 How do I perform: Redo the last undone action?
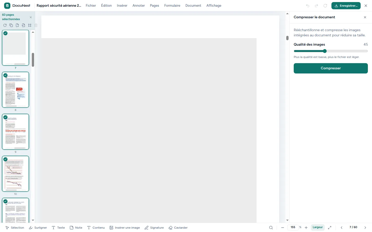[x=316, y=6]
